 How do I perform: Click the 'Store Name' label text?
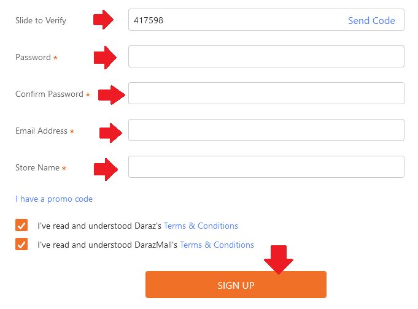(x=37, y=167)
